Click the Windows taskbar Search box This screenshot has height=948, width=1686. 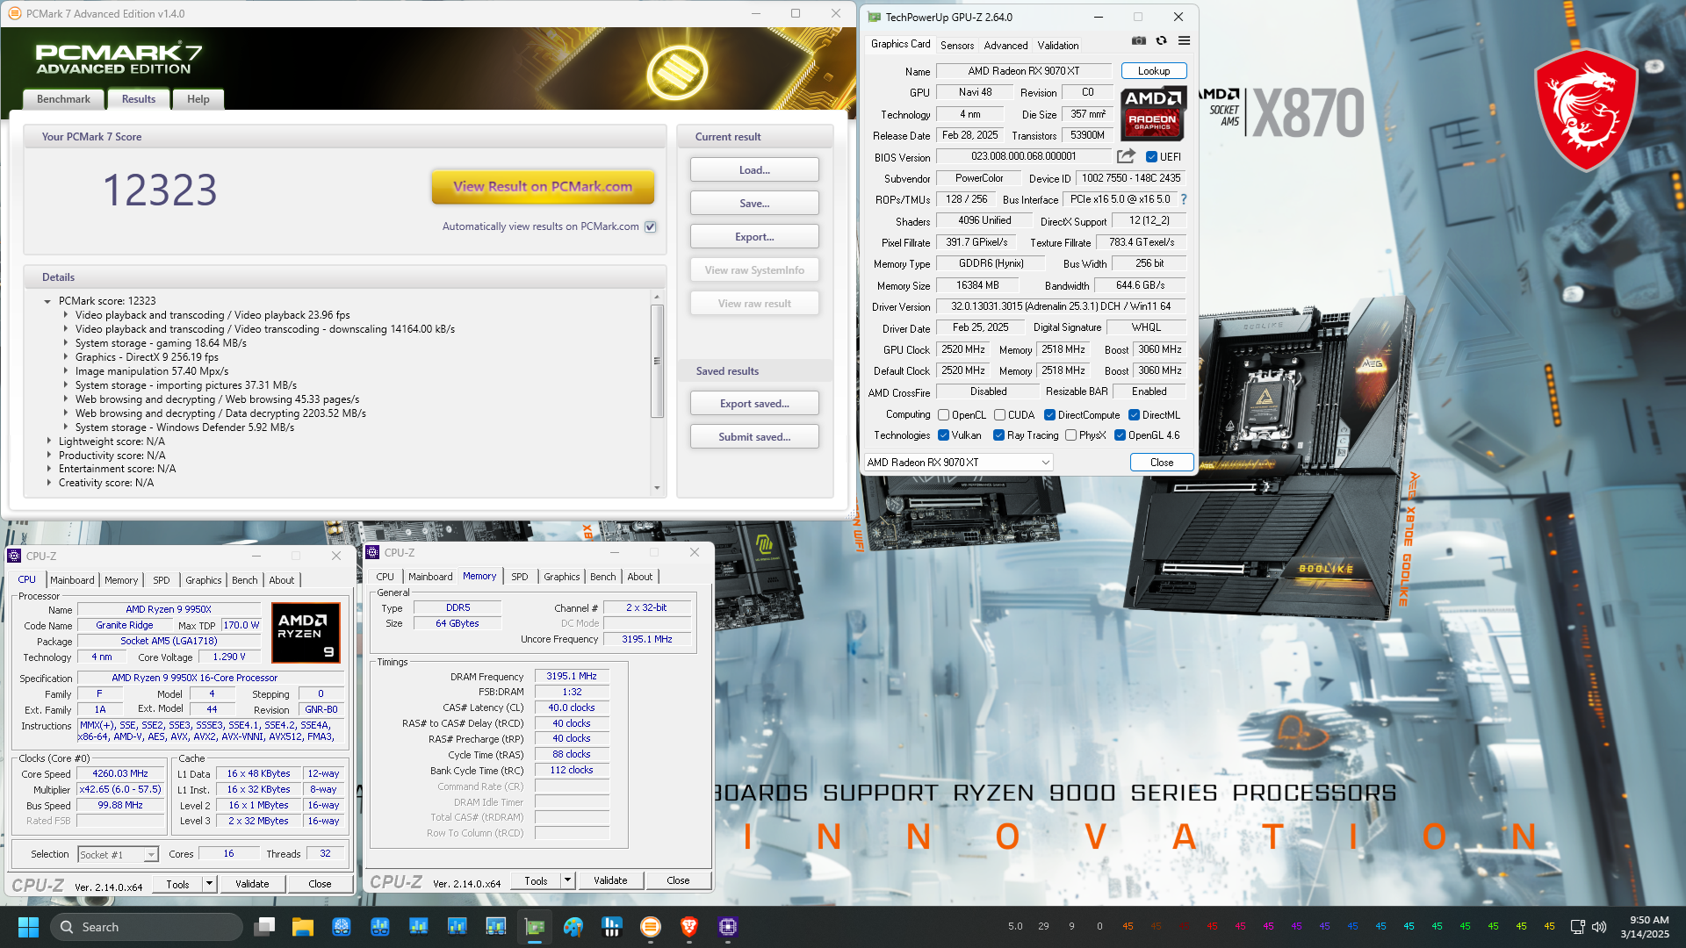147,927
